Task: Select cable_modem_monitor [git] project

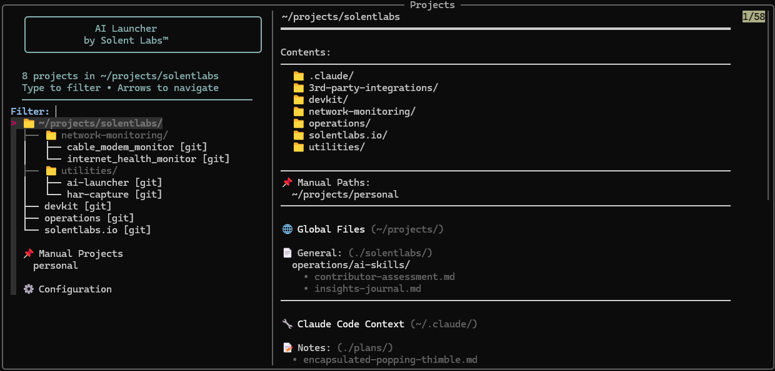Action: [137, 147]
